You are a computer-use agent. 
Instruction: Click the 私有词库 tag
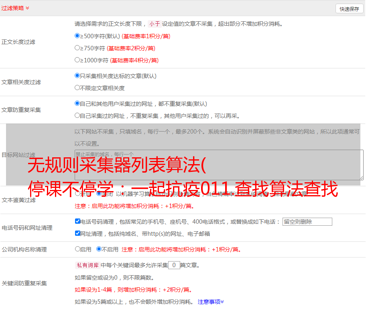[x=88, y=265]
